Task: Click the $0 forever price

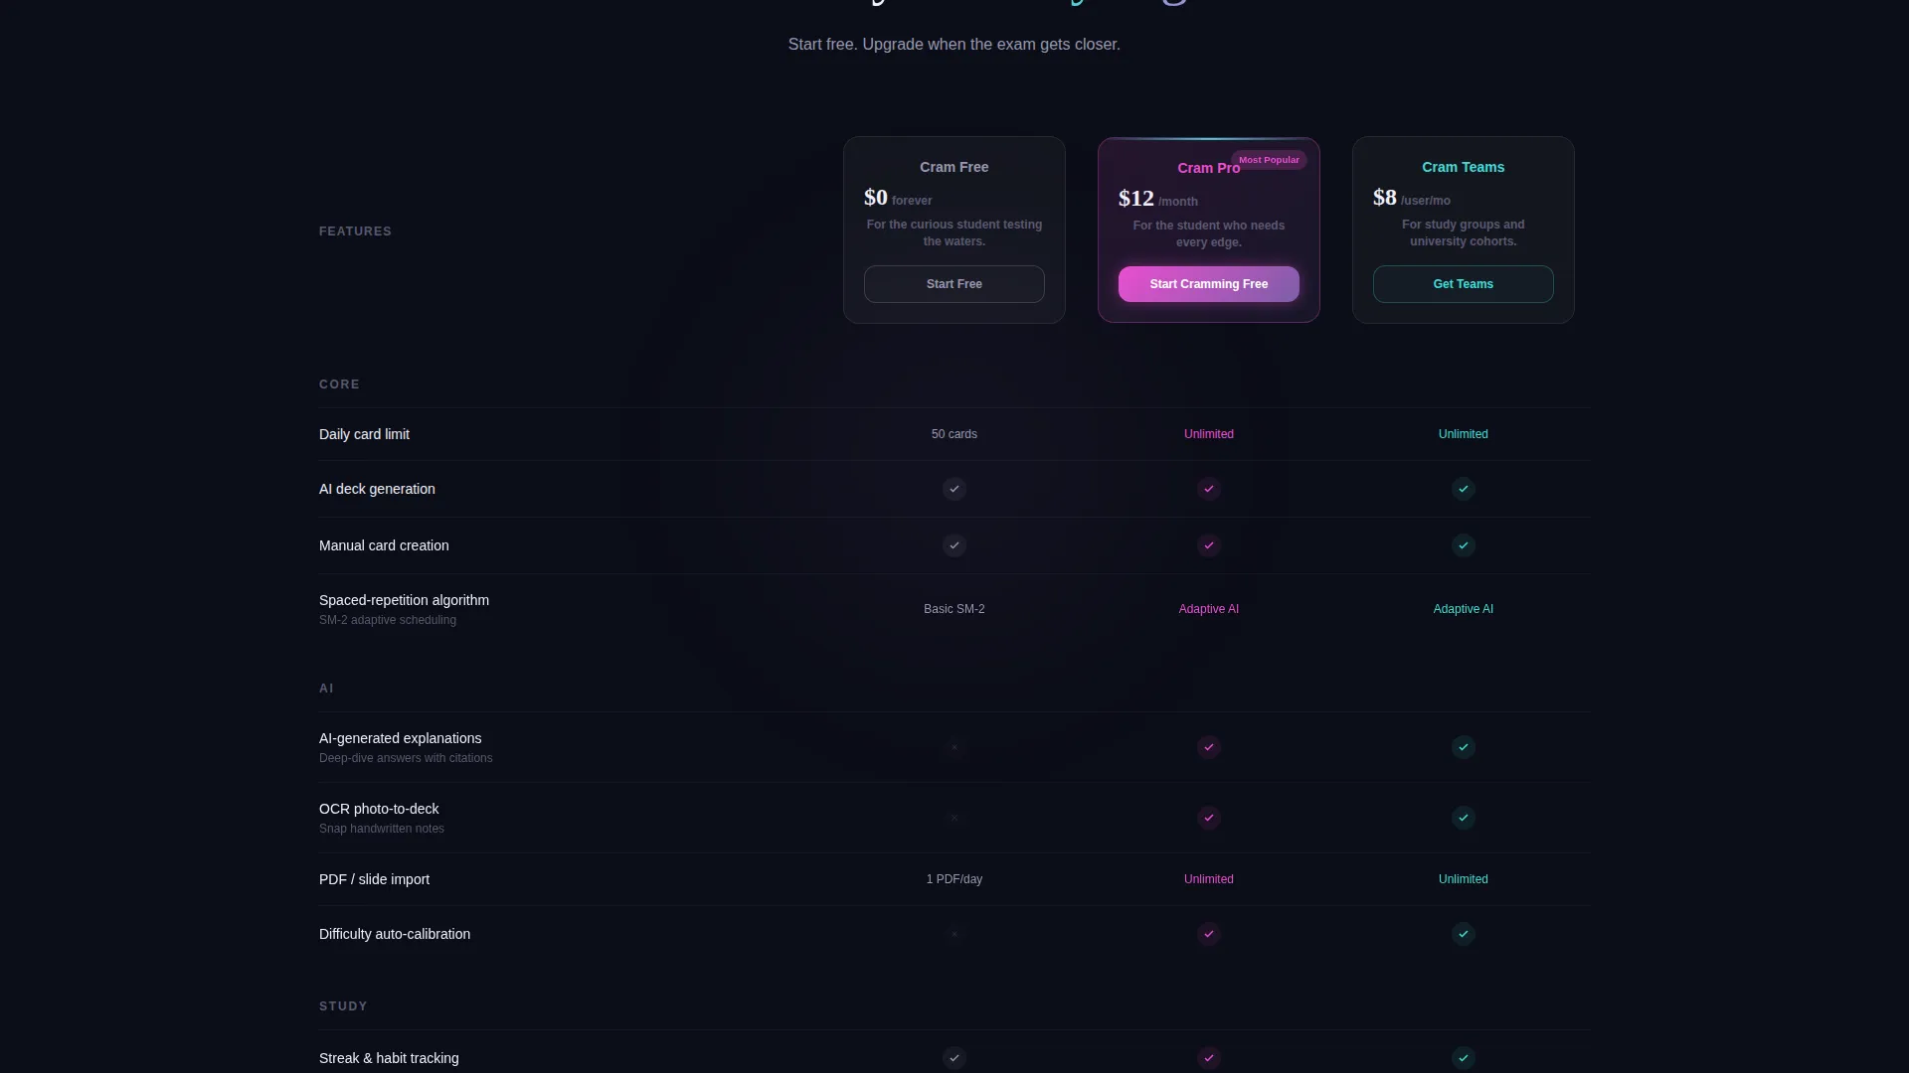Action: pyautogui.click(x=898, y=198)
